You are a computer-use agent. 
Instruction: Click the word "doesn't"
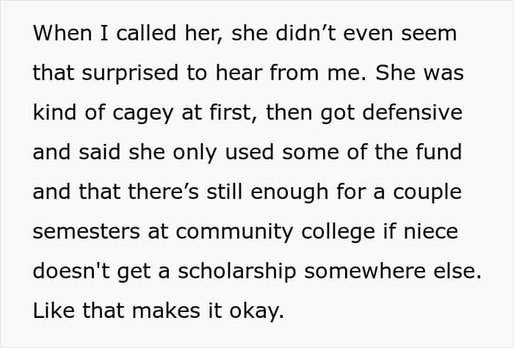coord(71,271)
